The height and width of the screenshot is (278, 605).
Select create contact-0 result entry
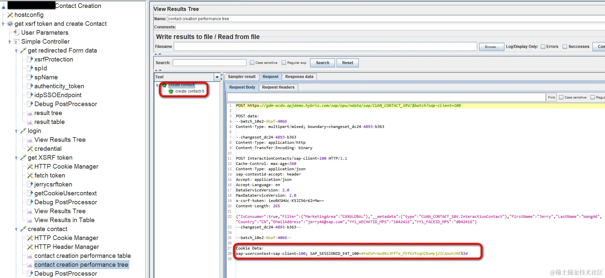coord(190,92)
